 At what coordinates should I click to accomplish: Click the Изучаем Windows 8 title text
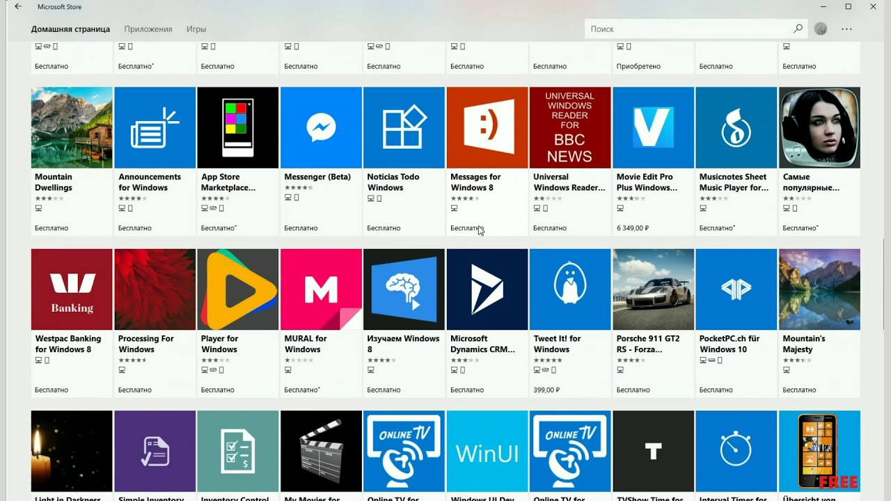404,344
